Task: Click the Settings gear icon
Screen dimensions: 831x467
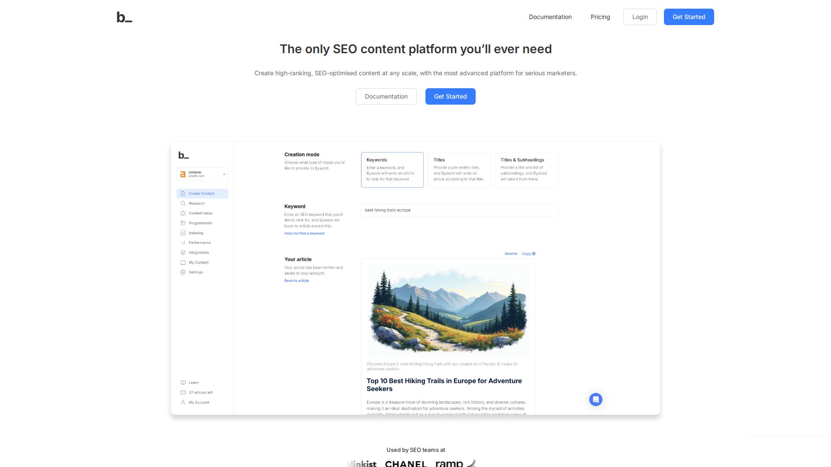Action: click(x=183, y=272)
